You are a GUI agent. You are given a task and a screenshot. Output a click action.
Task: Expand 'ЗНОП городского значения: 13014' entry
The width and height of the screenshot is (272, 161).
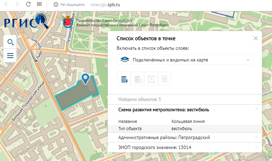(256, 147)
